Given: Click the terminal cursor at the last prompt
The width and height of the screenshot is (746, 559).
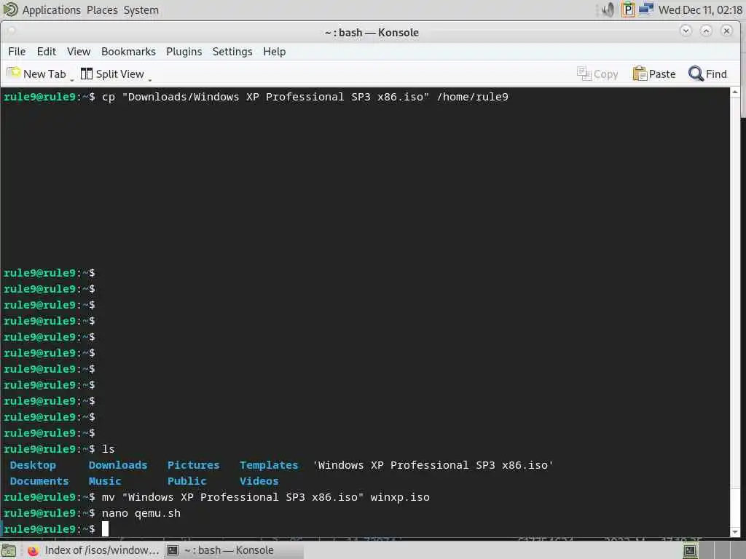Looking at the screenshot, I should tap(105, 528).
